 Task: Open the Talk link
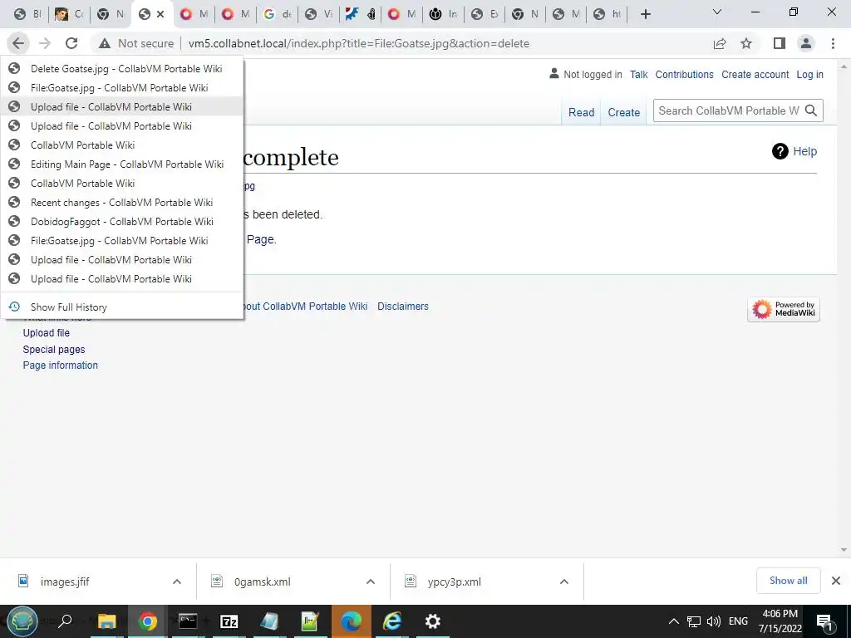point(639,74)
